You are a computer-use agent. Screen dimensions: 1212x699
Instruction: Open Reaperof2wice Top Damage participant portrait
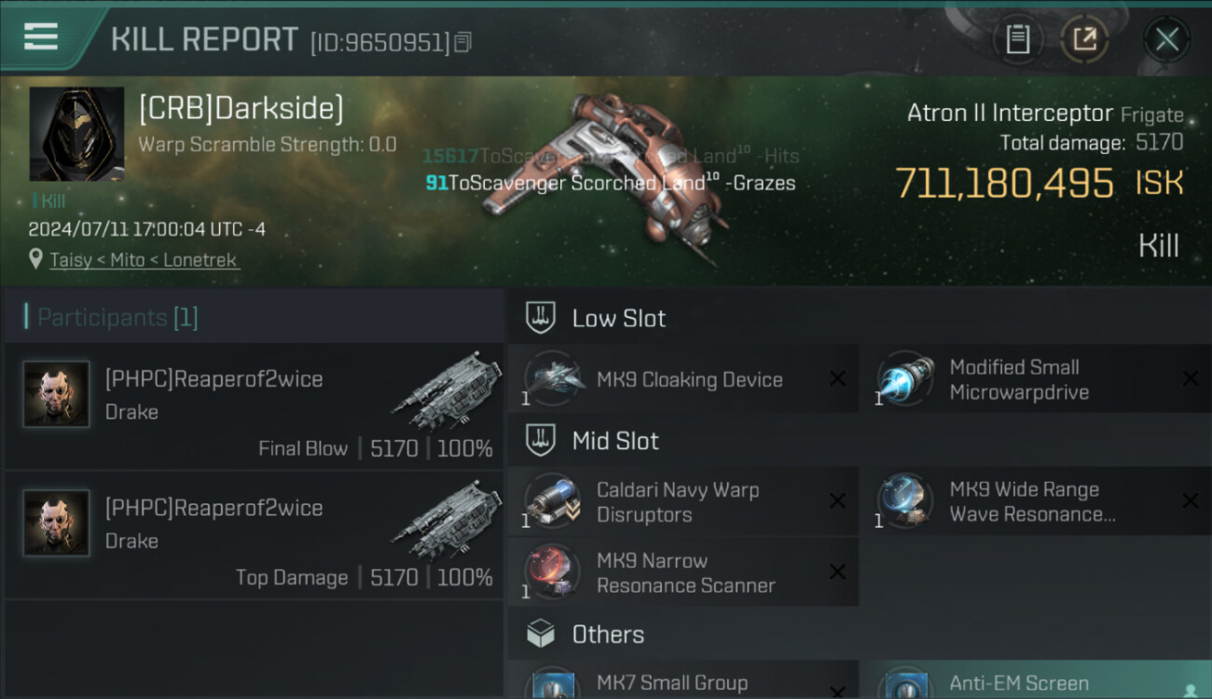[56, 523]
